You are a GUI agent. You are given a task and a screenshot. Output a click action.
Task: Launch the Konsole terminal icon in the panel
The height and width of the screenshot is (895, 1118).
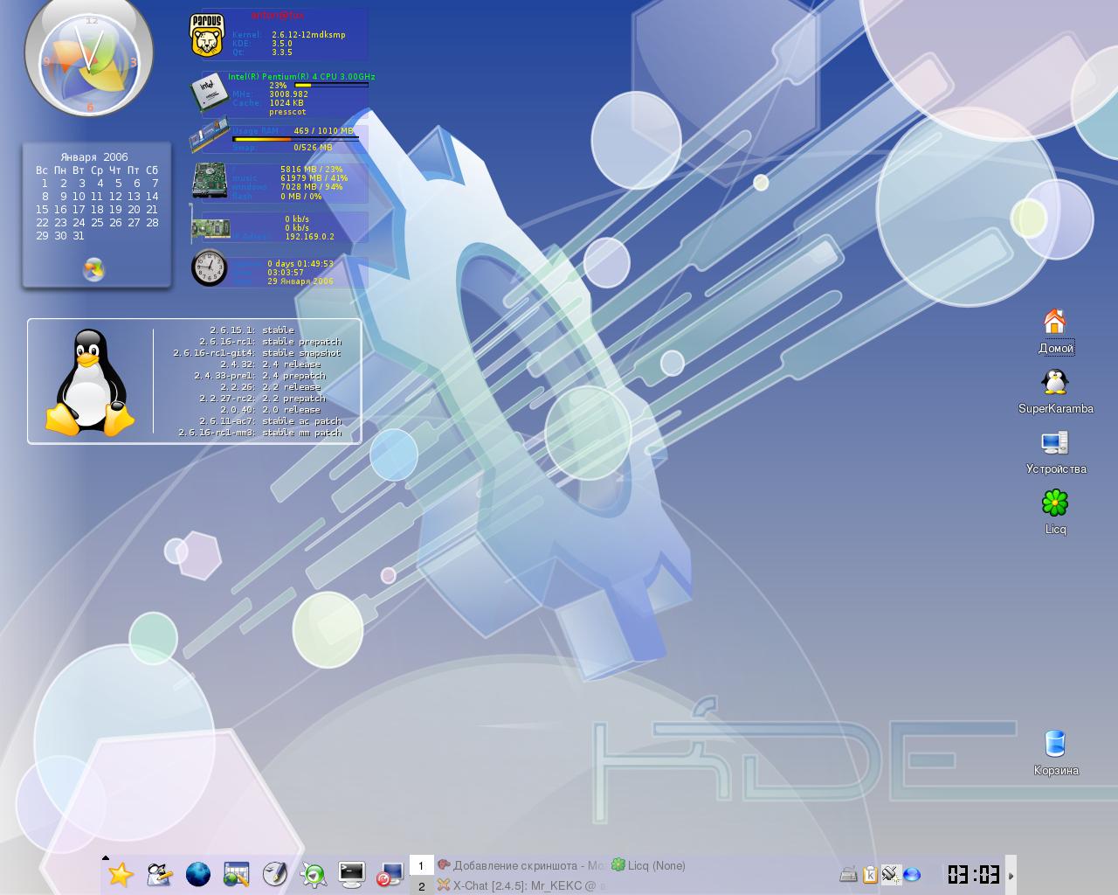click(352, 874)
